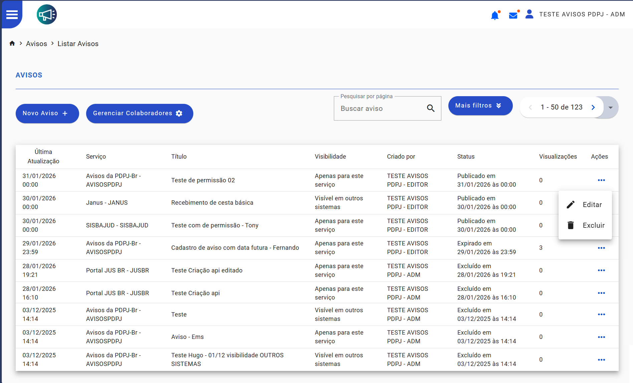Click the Última Atualização column header

click(43, 157)
